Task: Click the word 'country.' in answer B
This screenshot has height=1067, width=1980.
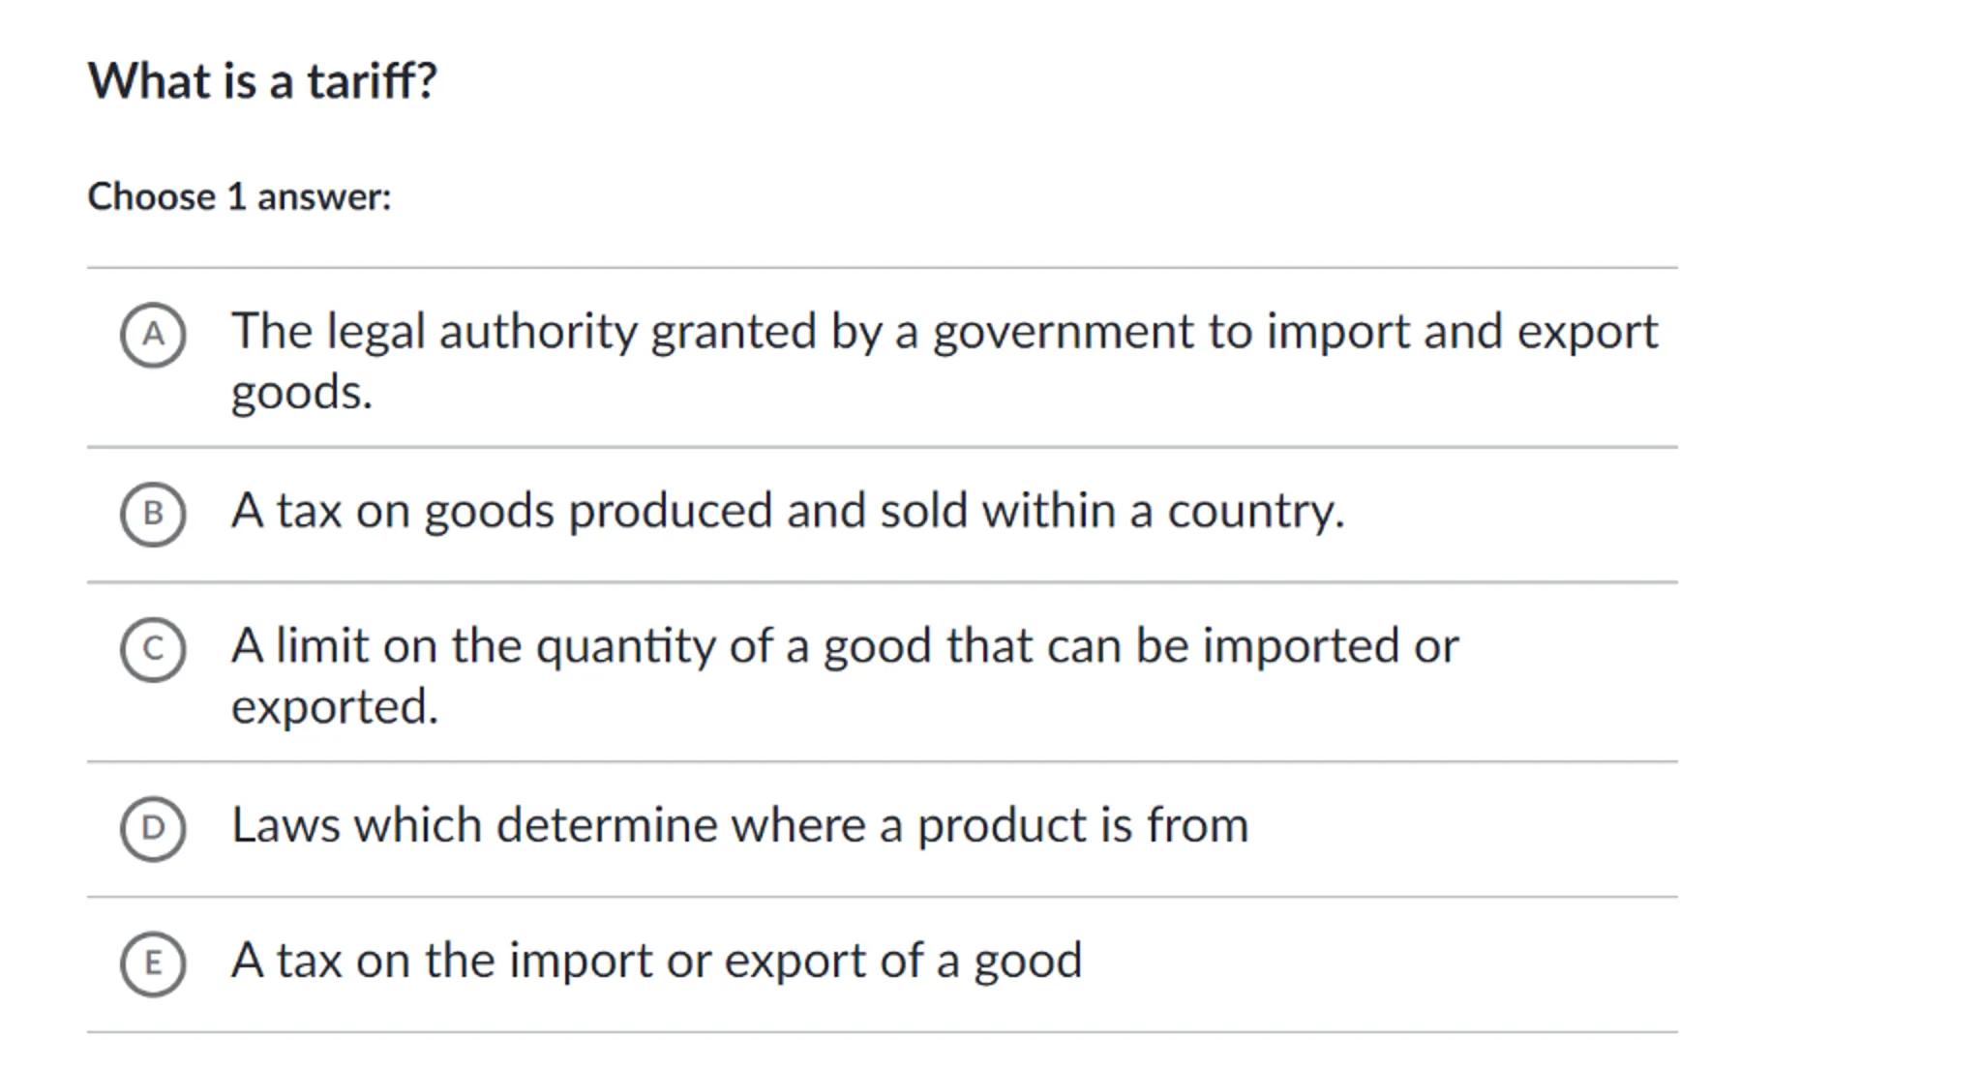Action: [1255, 511]
